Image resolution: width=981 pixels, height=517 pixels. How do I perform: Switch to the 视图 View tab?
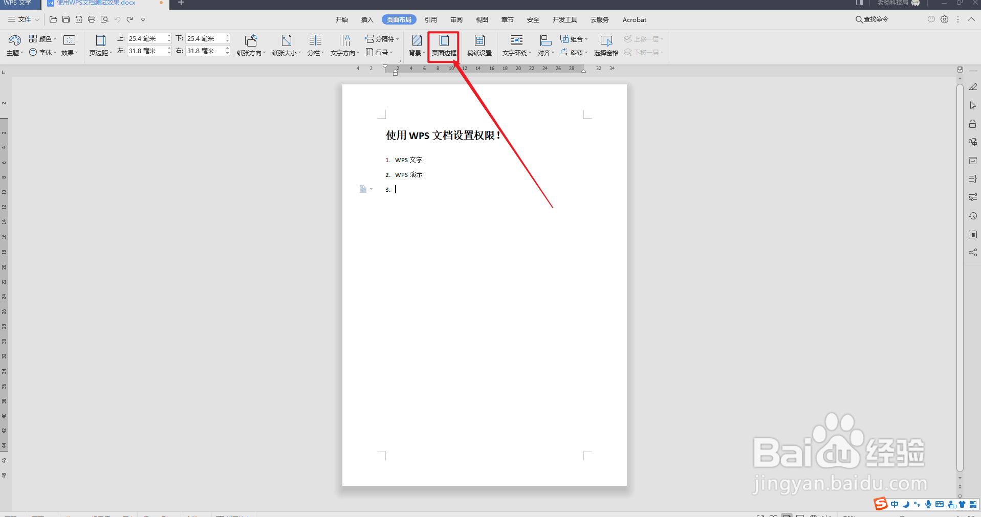(x=482, y=19)
